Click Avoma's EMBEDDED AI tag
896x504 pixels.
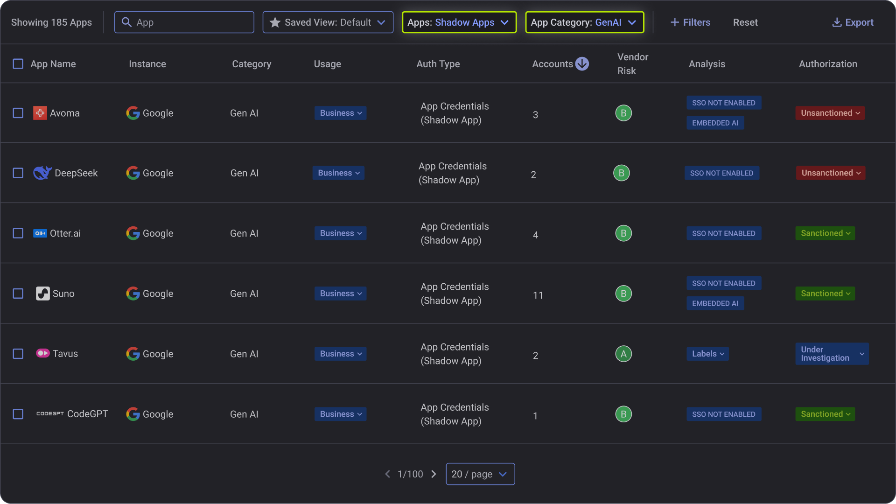(x=715, y=123)
